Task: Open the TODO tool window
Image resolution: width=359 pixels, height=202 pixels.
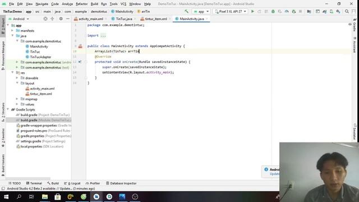Action: pyautogui.click(x=15, y=183)
